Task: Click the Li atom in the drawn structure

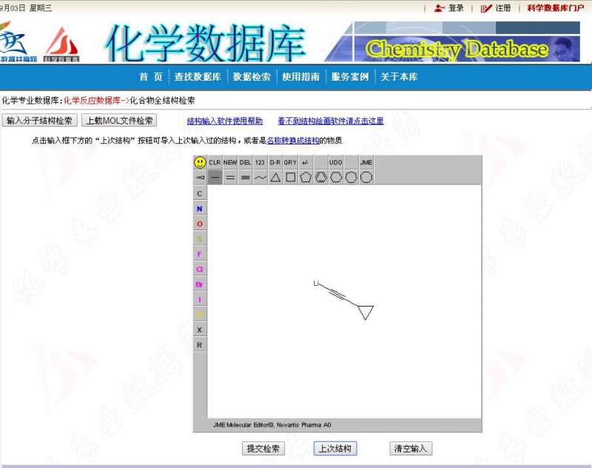Action: [x=317, y=284]
